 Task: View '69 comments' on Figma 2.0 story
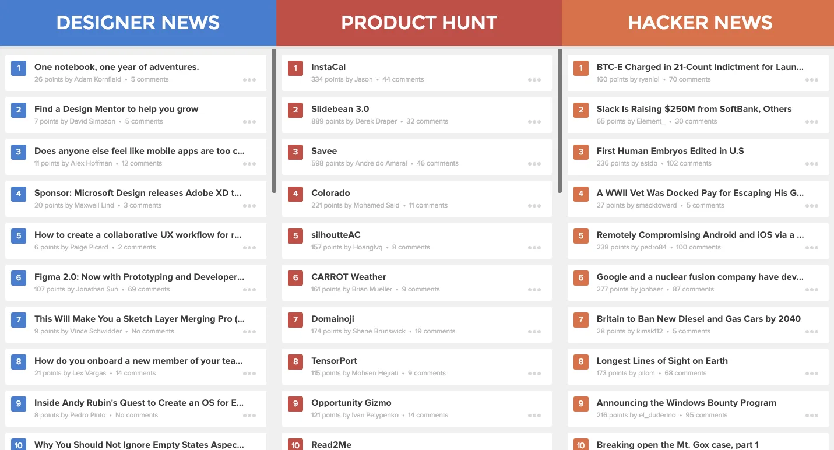(149, 289)
